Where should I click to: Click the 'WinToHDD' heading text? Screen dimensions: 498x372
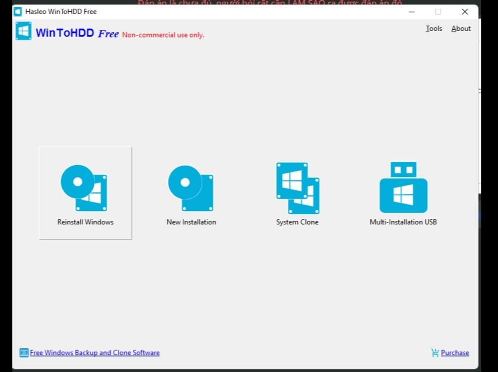click(65, 33)
